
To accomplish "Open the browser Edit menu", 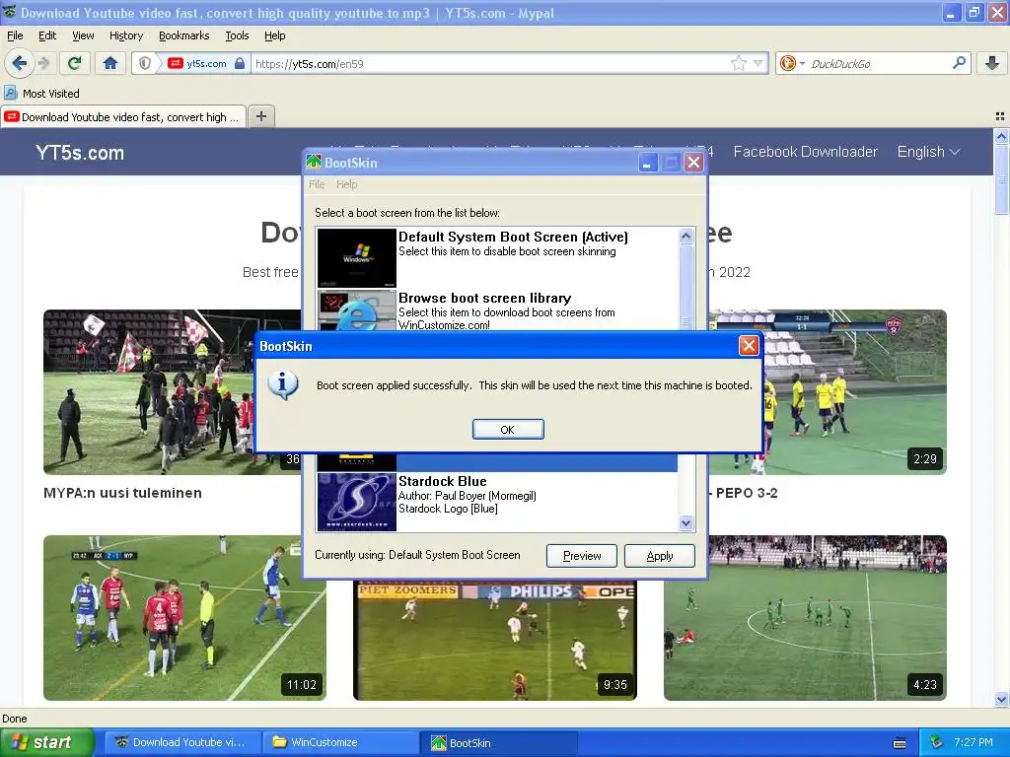I will tap(47, 35).
